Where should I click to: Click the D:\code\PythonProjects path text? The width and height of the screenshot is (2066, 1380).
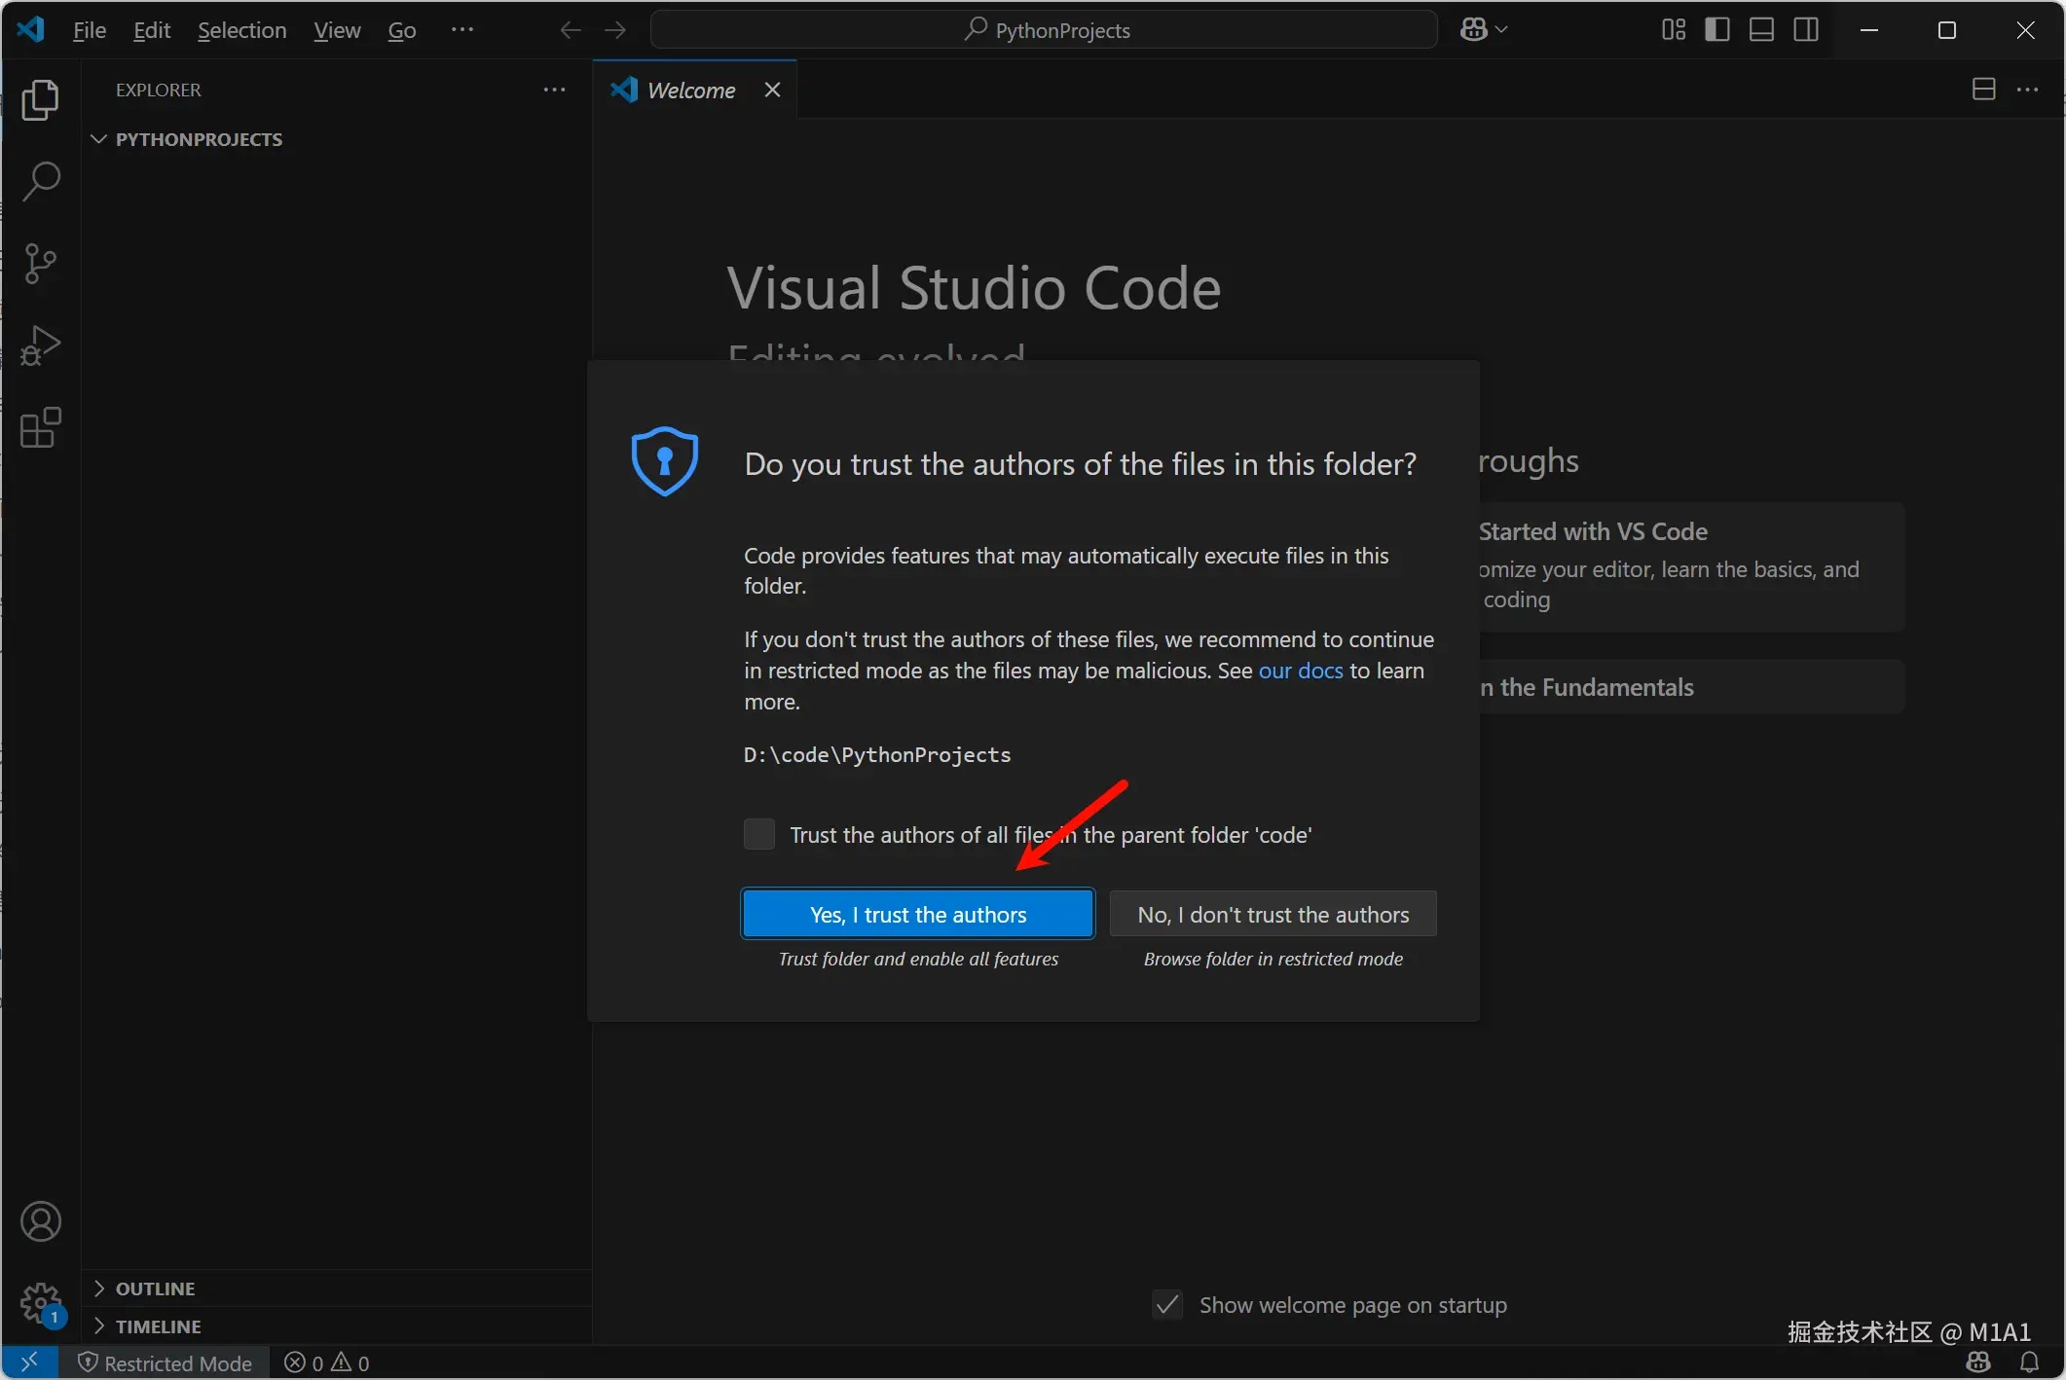pyautogui.click(x=877, y=754)
